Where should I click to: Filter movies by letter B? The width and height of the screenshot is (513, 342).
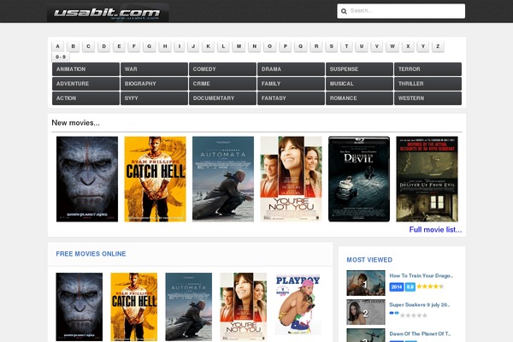click(74, 46)
